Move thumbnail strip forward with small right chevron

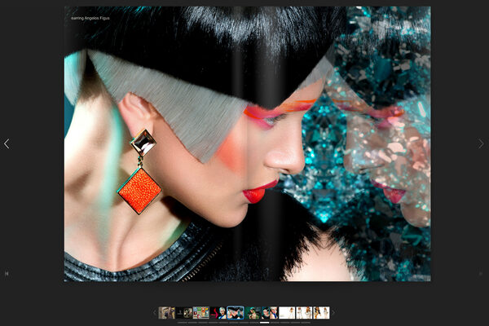(x=333, y=313)
